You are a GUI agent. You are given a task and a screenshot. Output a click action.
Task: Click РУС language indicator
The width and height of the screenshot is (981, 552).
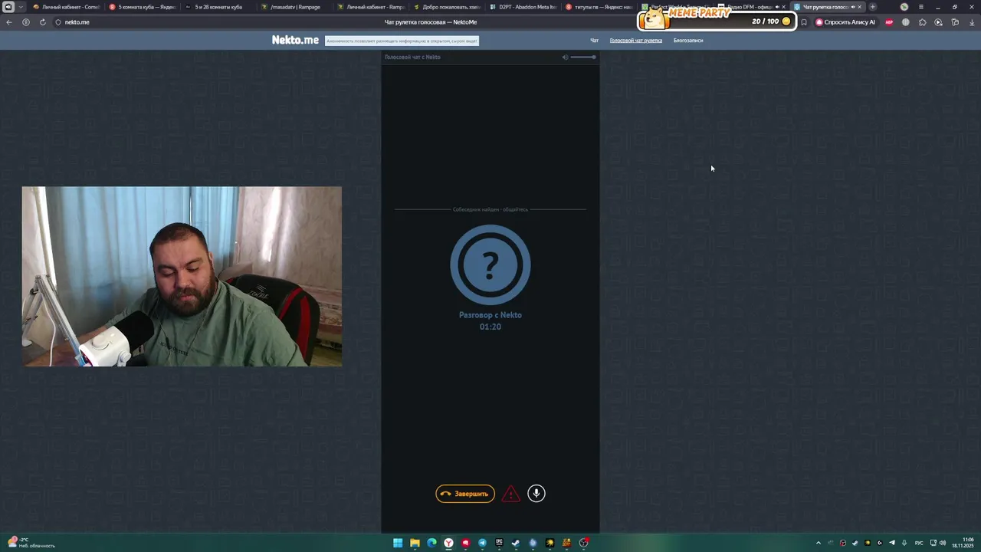(919, 543)
